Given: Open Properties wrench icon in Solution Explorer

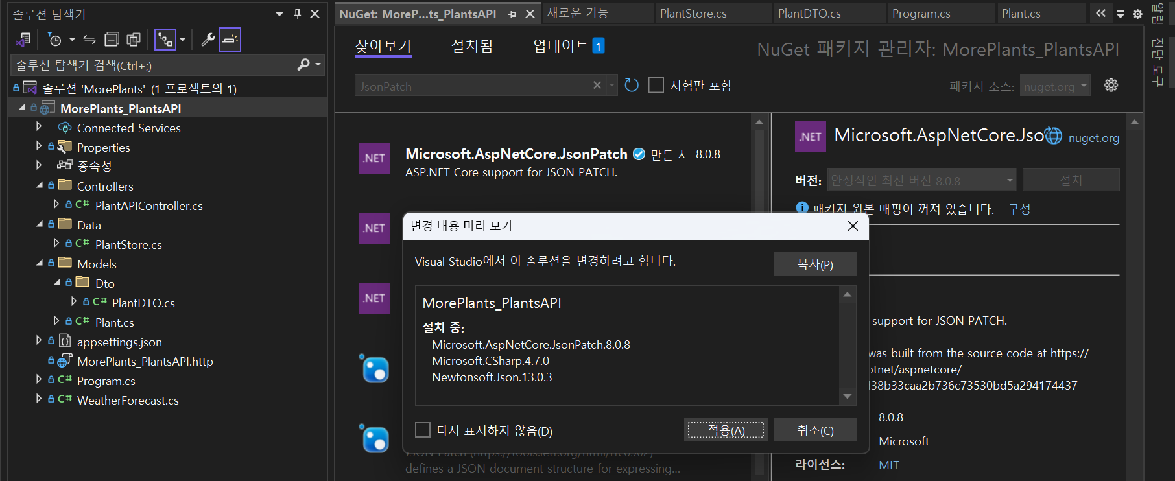Looking at the screenshot, I should click(208, 40).
